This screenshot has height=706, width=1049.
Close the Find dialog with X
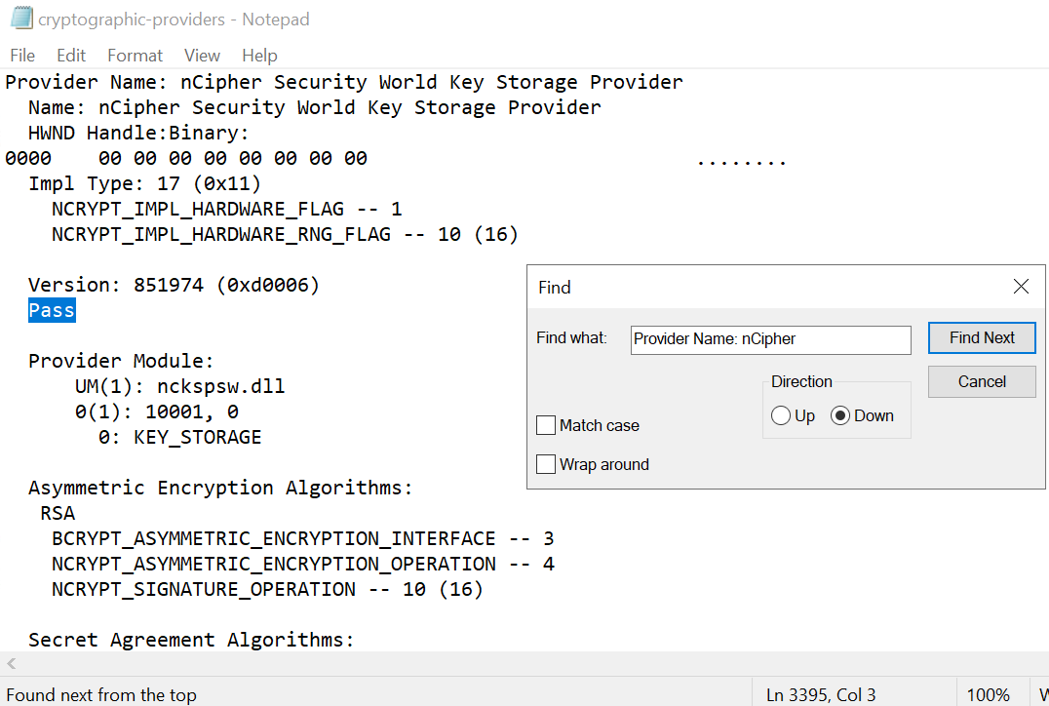click(1020, 287)
